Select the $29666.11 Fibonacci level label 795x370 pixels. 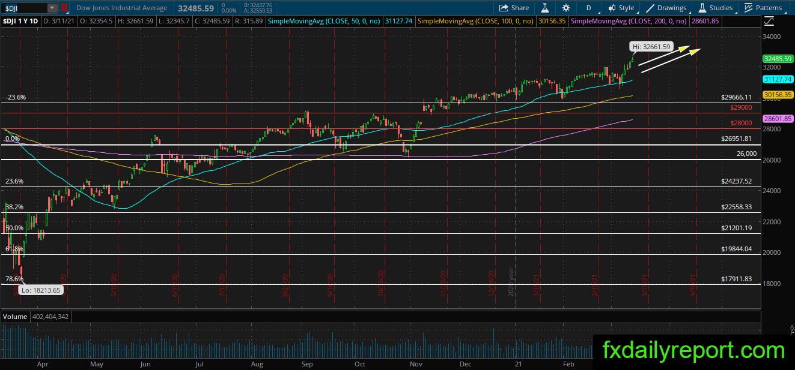(737, 97)
